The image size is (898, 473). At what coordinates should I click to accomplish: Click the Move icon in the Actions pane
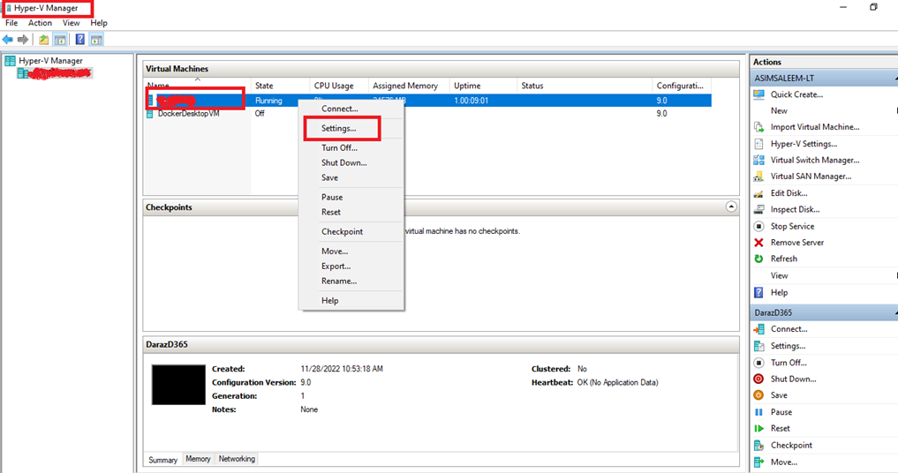pyautogui.click(x=758, y=462)
